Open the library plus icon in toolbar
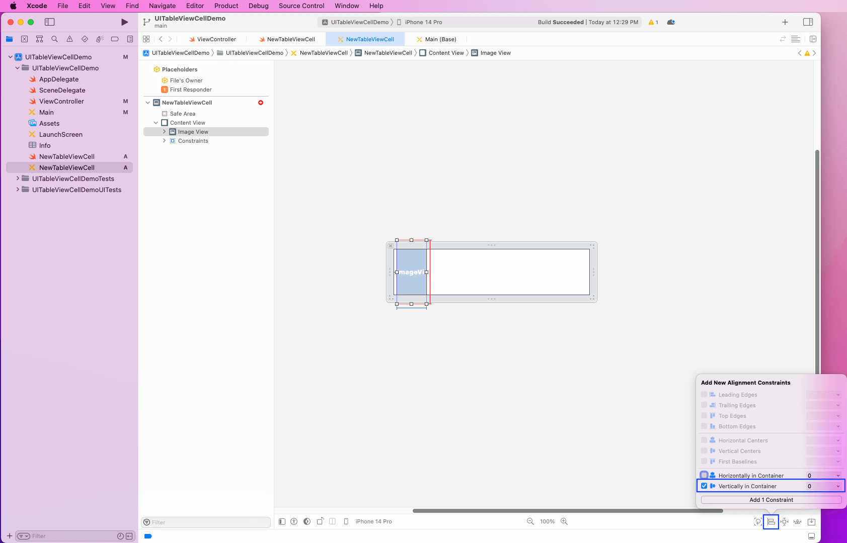The width and height of the screenshot is (847, 543). pyautogui.click(x=784, y=22)
